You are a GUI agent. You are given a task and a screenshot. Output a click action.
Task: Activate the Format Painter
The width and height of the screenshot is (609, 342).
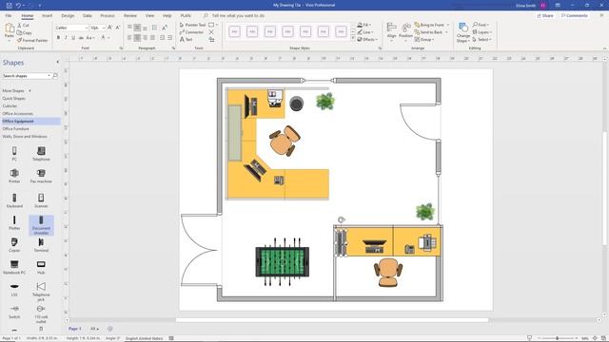pyautogui.click(x=32, y=40)
